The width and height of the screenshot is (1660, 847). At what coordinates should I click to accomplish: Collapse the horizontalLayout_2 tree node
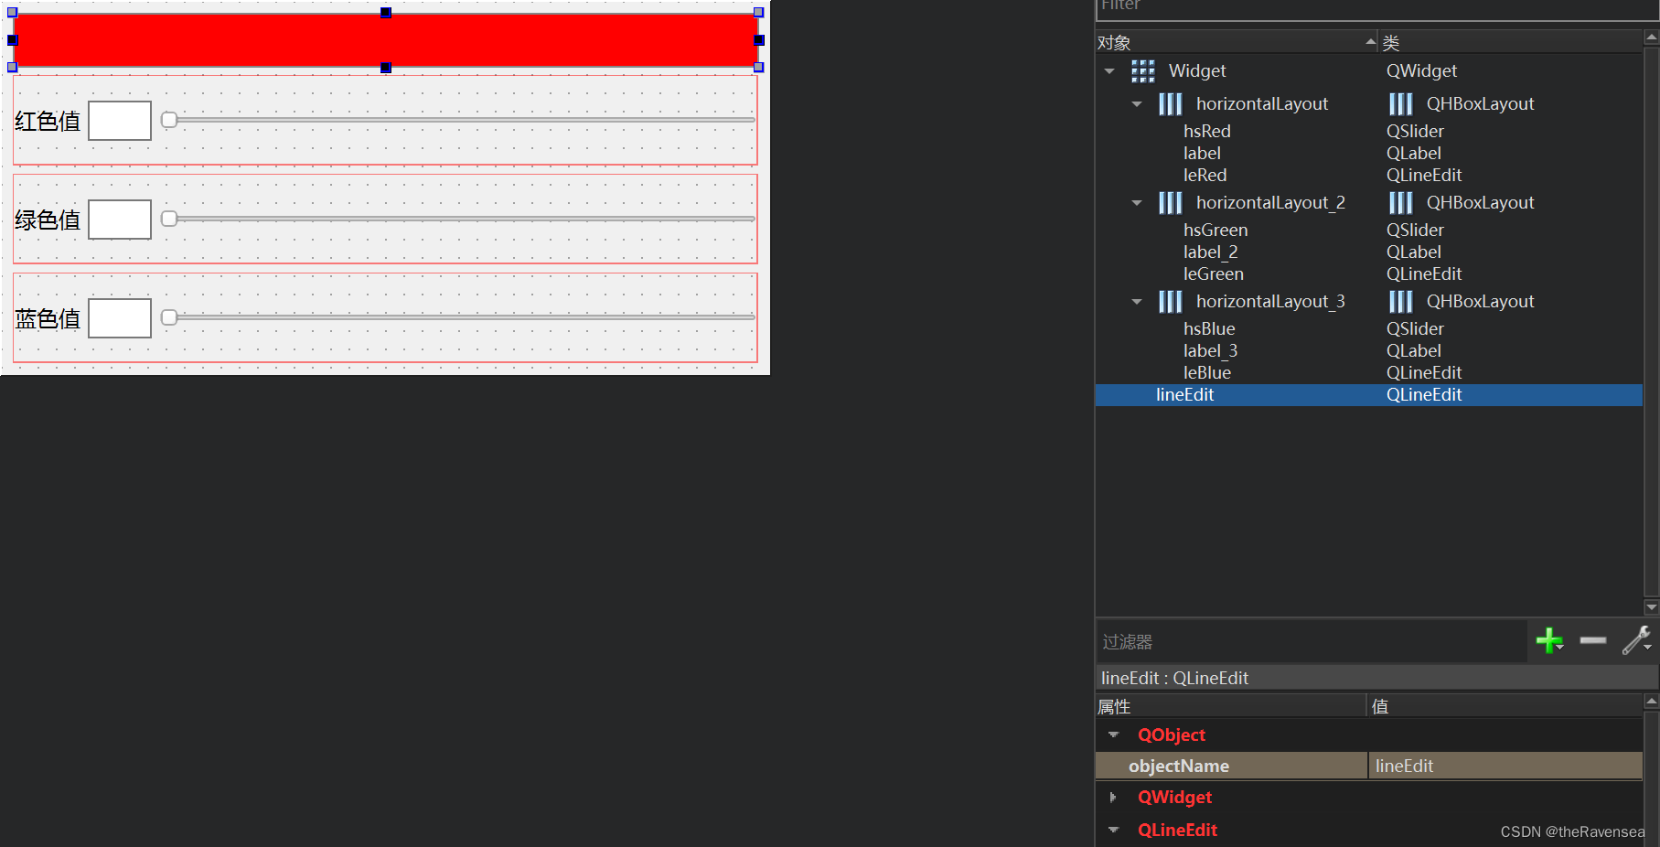[1137, 203]
